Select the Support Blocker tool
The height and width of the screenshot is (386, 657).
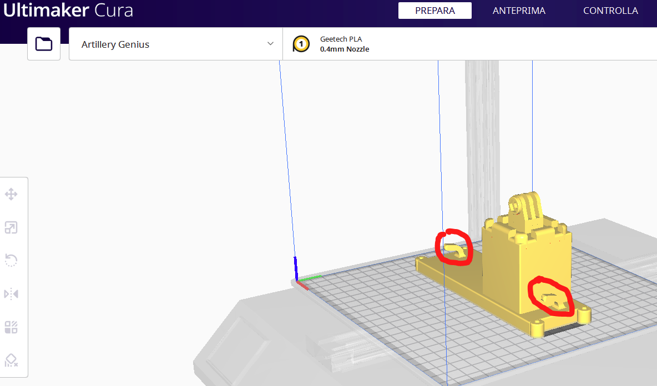11,360
